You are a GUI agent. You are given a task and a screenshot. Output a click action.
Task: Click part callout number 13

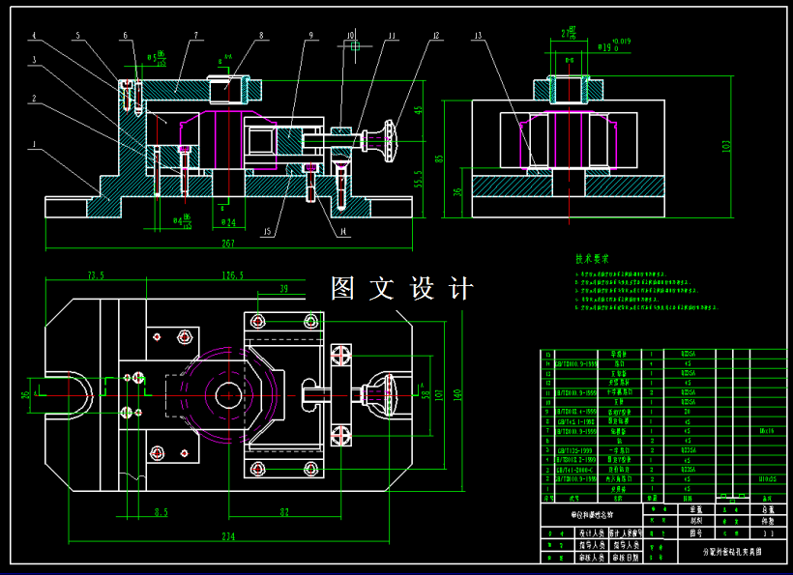[x=479, y=36]
